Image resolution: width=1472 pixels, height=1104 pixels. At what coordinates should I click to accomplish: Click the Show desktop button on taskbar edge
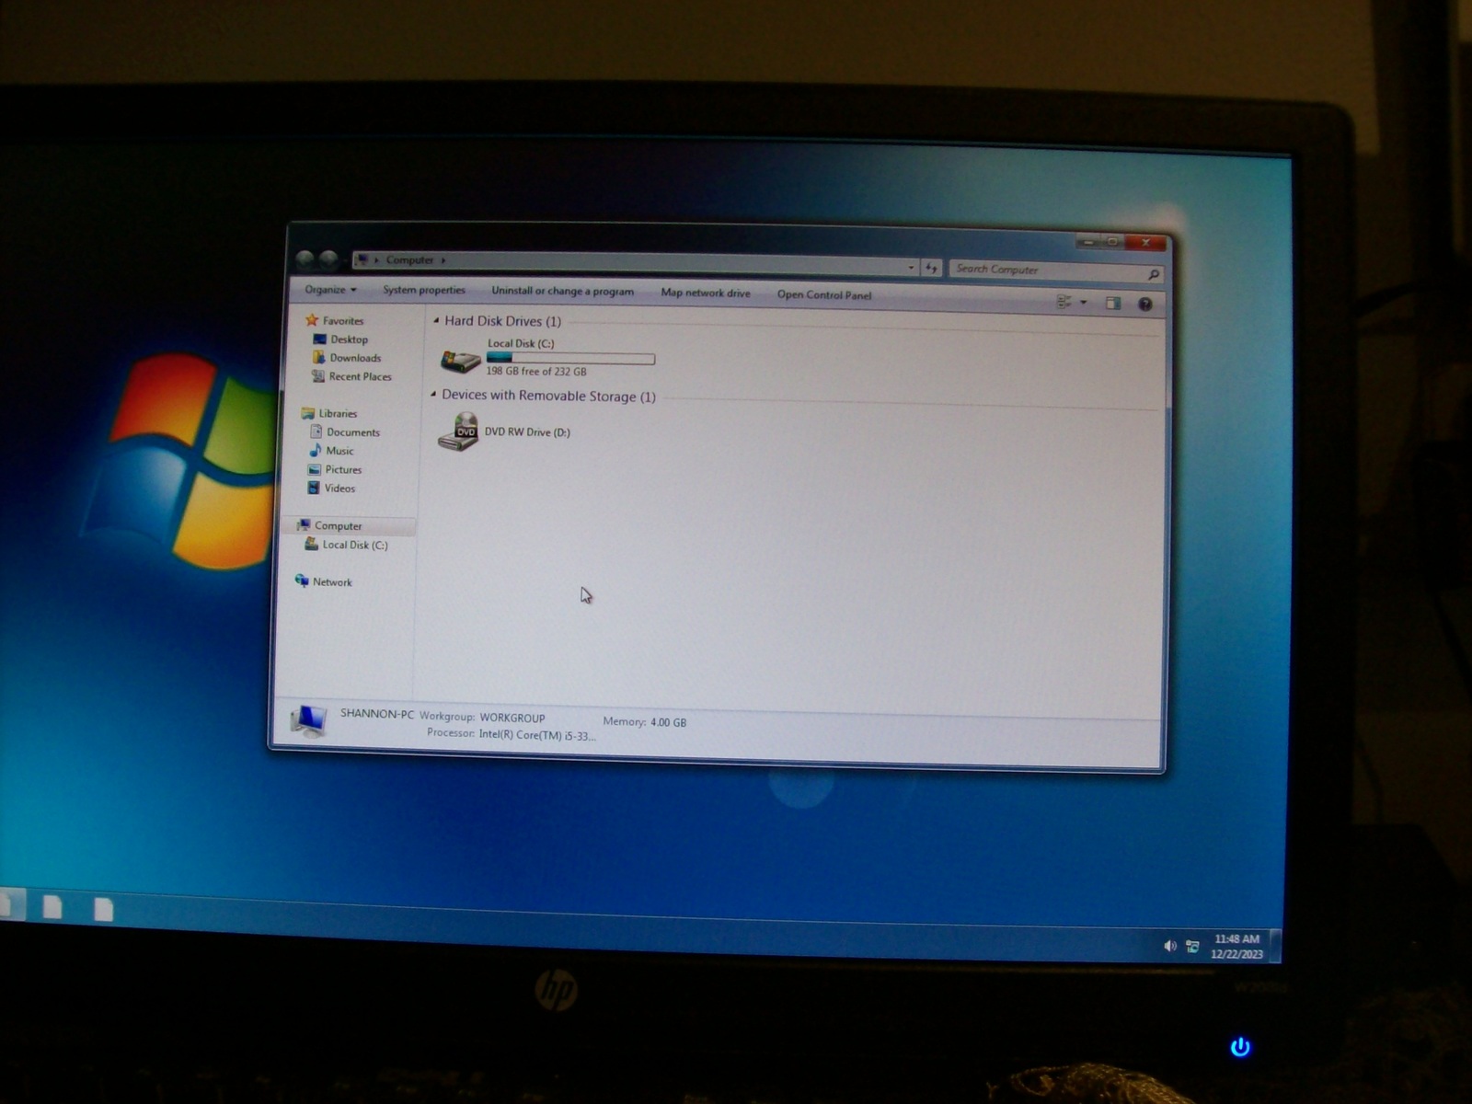point(1276,948)
